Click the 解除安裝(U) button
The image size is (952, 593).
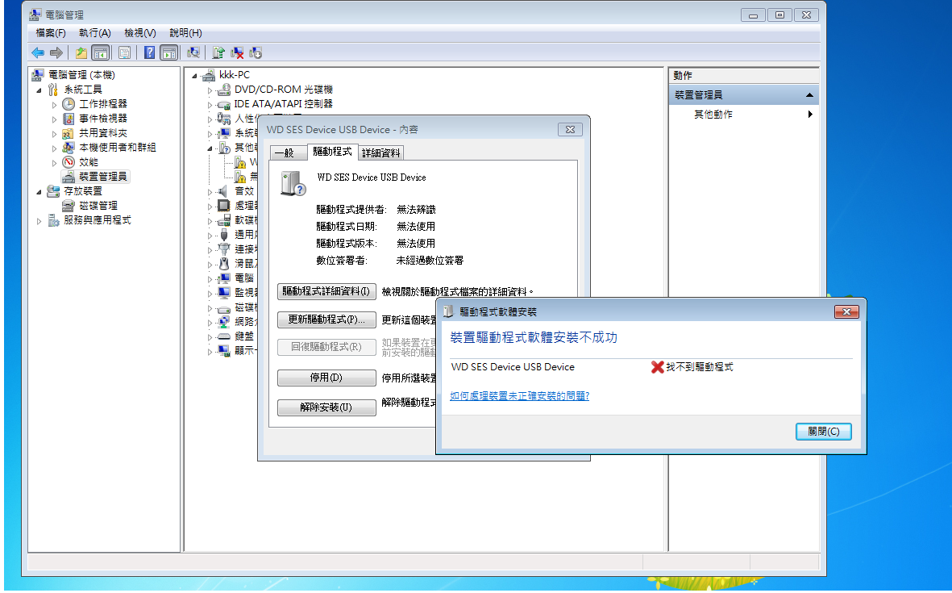[326, 407]
